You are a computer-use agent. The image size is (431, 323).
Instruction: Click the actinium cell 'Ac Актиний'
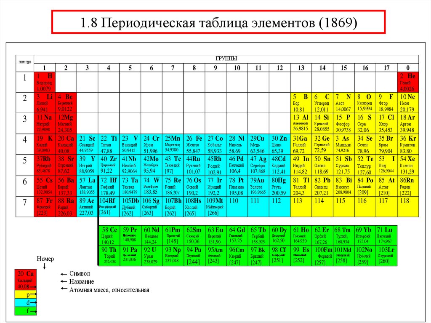click(88, 207)
